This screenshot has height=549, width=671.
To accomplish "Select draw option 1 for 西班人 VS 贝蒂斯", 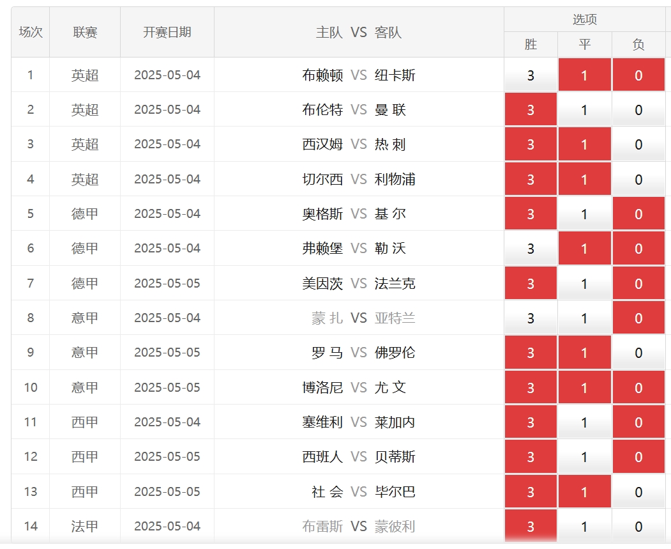I will tap(585, 456).
